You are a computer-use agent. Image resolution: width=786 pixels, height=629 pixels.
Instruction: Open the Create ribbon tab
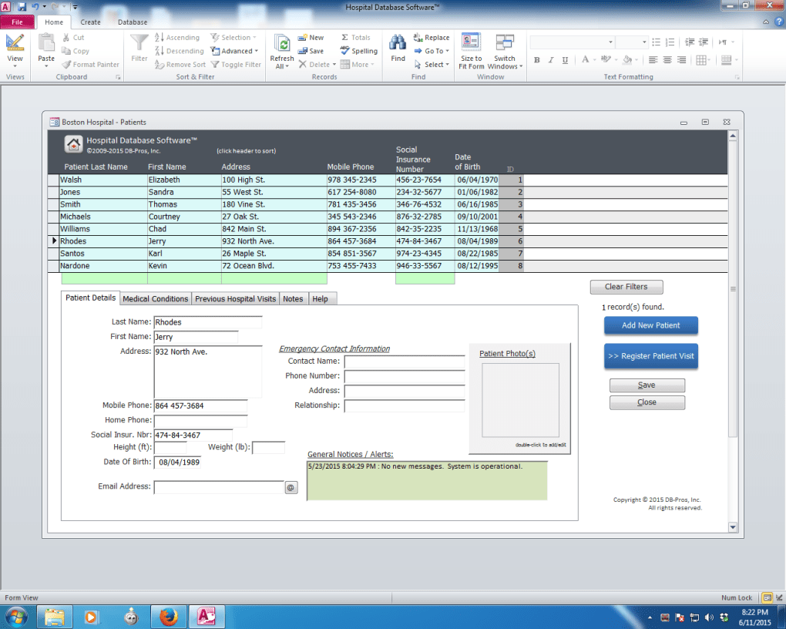coord(90,22)
